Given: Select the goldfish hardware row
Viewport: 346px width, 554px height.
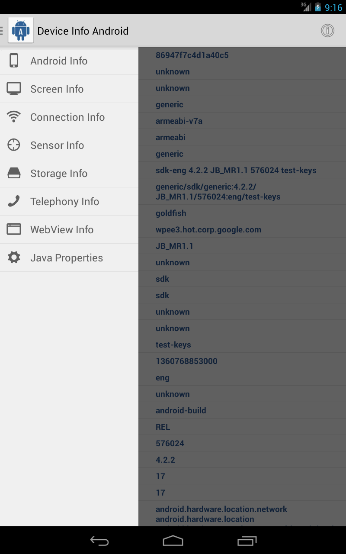Looking at the screenshot, I should pos(242,213).
